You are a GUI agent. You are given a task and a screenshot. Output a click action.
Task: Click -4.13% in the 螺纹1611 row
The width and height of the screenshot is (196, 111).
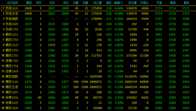[119, 35]
